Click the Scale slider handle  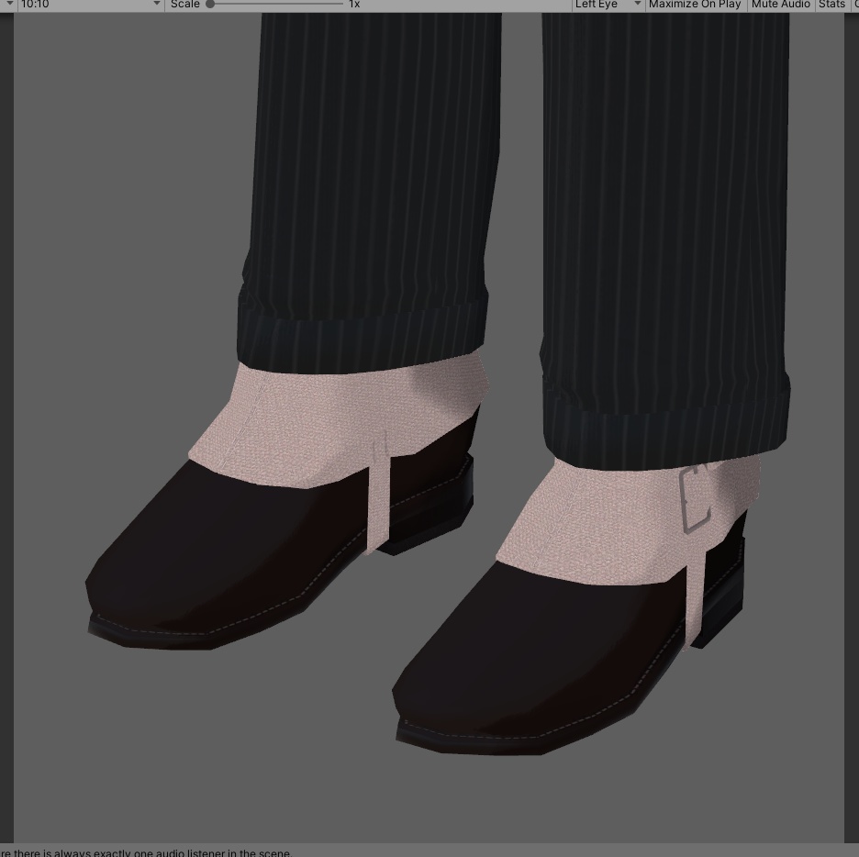(210, 5)
